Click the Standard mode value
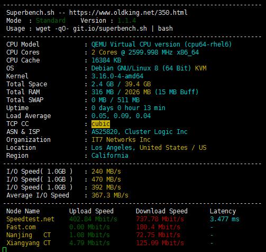The image size is (266, 252). (x=51, y=21)
